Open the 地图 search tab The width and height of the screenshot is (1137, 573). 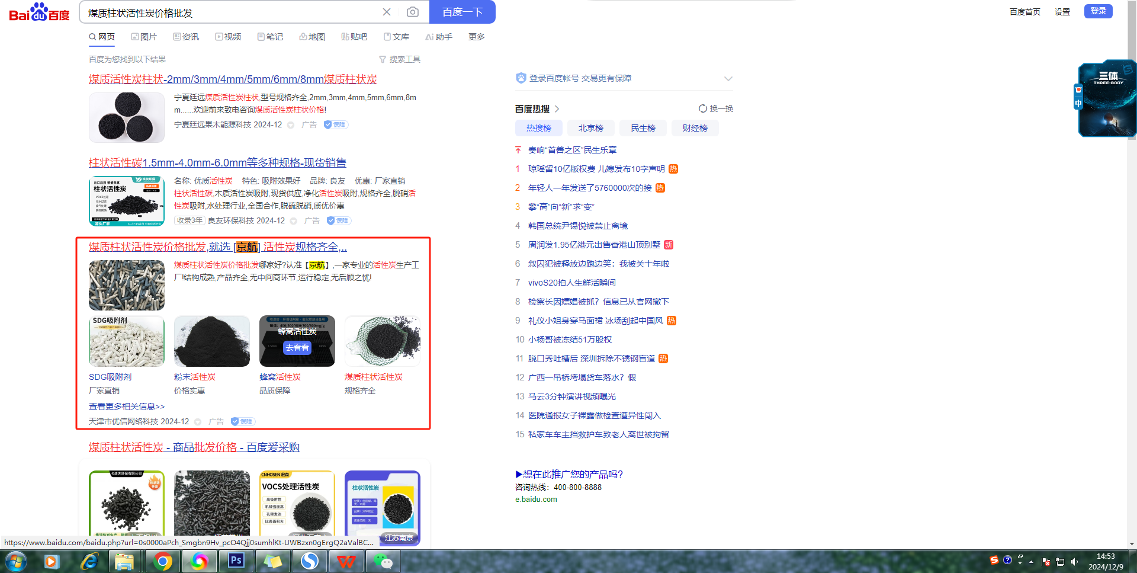tap(312, 37)
